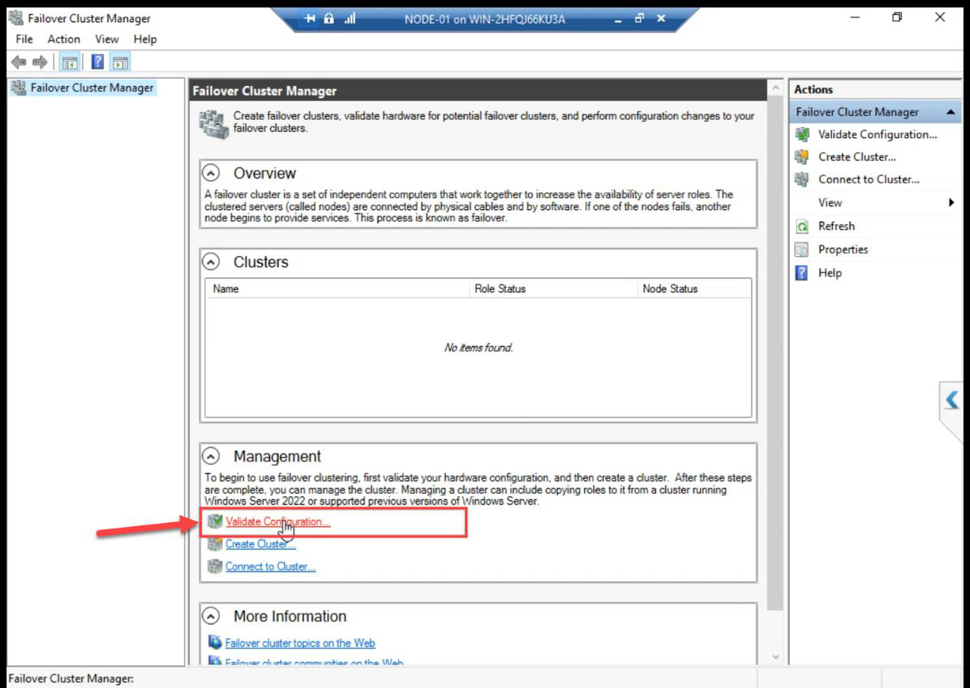Click Connect to Cluster link under Management

click(270, 567)
